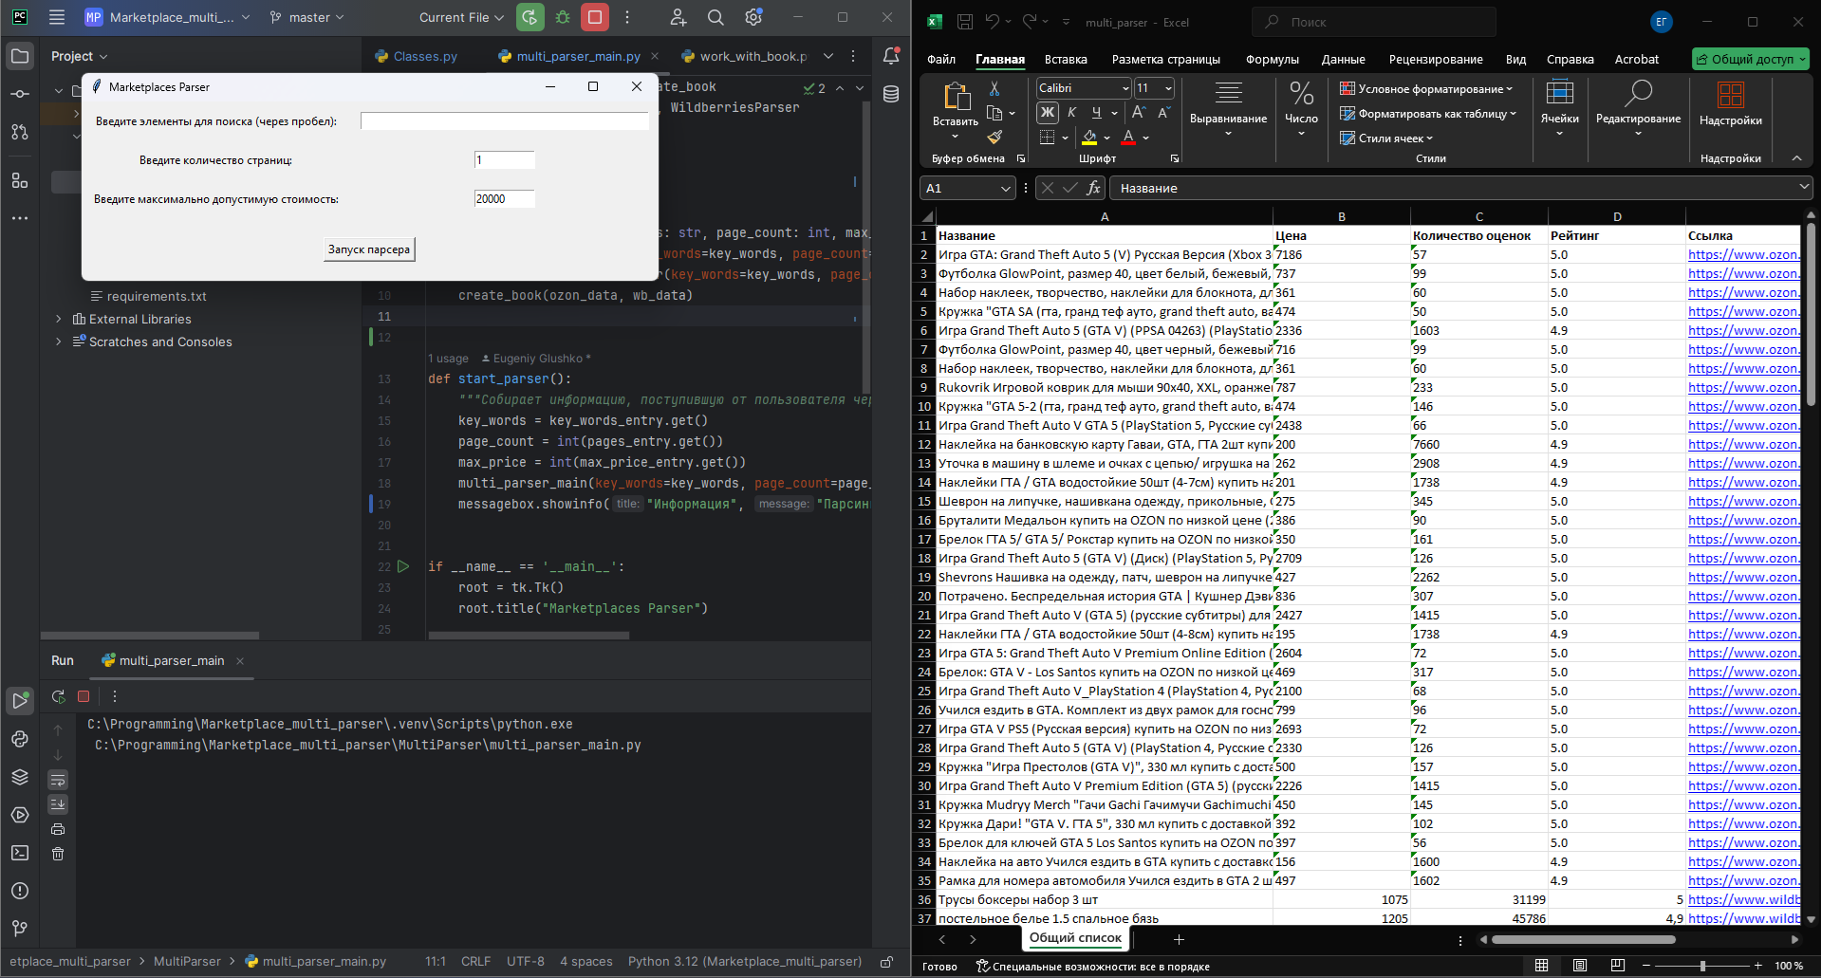Toggle scroll to end in Run console
The image size is (1821, 978).
pyautogui.click(x=58, y=804)
